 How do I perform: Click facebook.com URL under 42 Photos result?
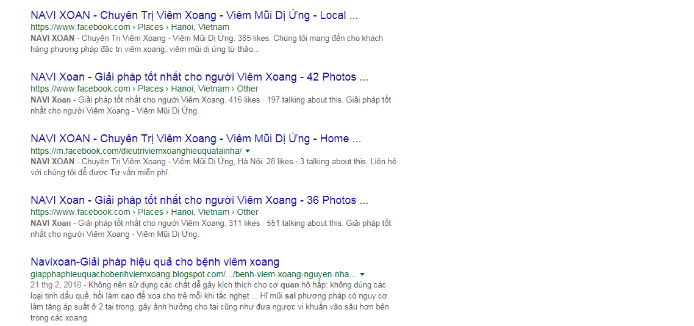(x=80, y=89)
